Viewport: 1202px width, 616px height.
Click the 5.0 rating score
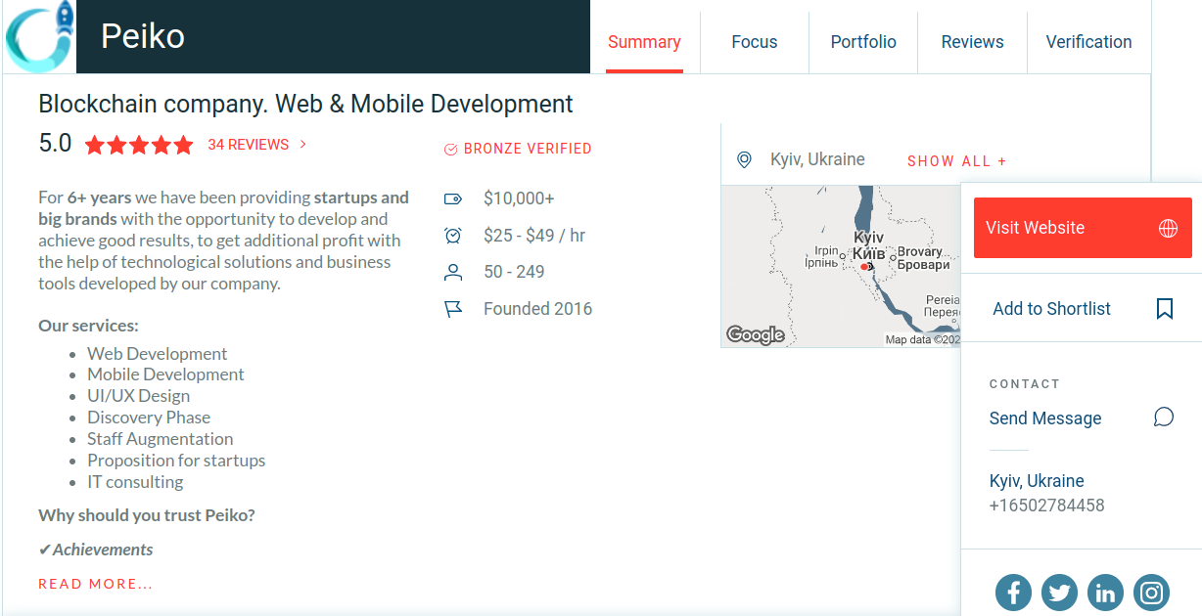pyautogui.click(x=55, y=144)
